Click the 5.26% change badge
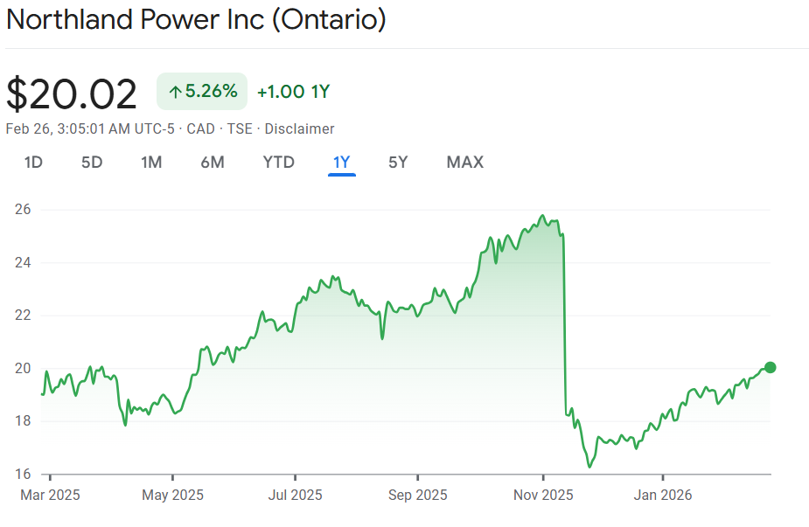The image size is (809, 527). click(x=202, y=92)
